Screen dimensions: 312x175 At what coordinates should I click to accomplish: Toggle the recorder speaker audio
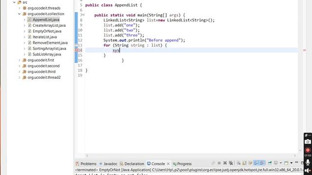click(x=308, y=171)
